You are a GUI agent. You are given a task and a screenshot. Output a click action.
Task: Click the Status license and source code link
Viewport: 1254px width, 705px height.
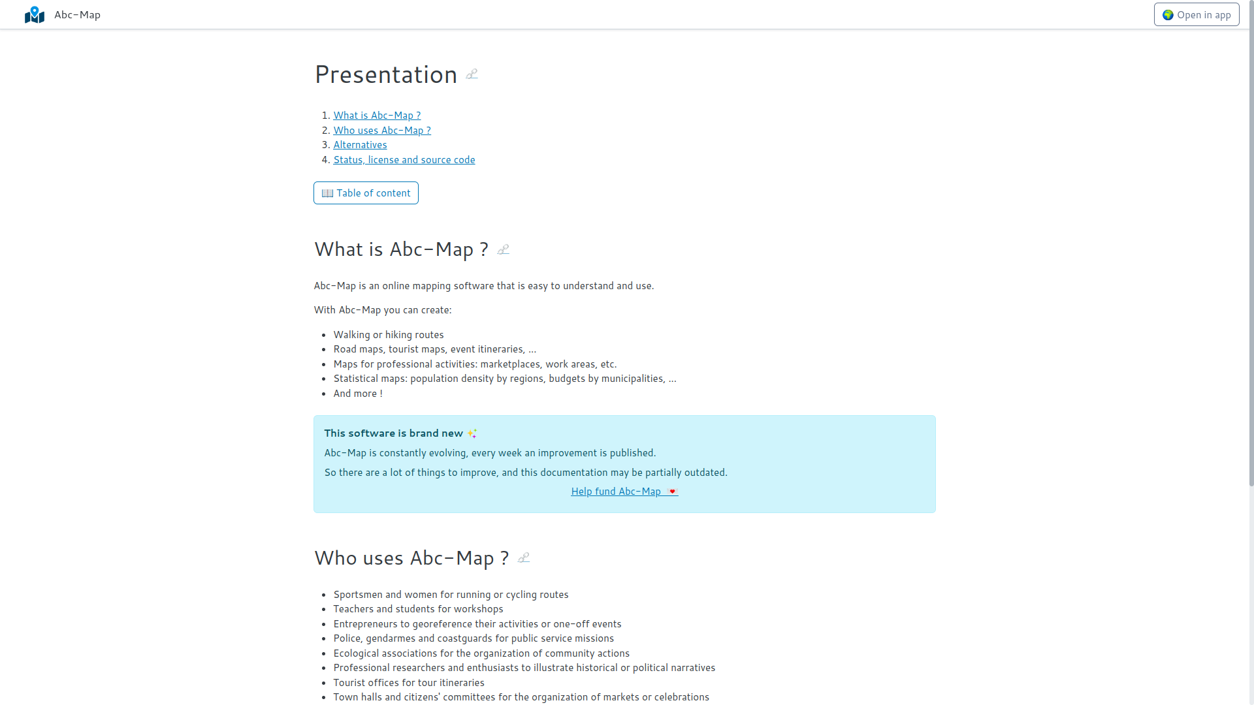tap(404, 159)
